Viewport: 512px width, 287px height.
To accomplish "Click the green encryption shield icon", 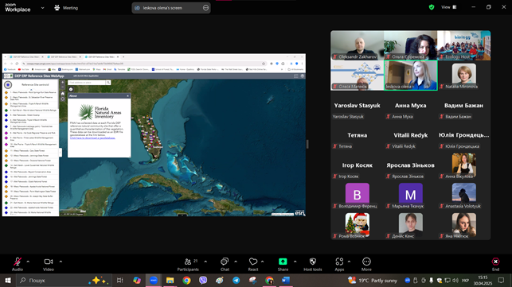I will [432, 7].
